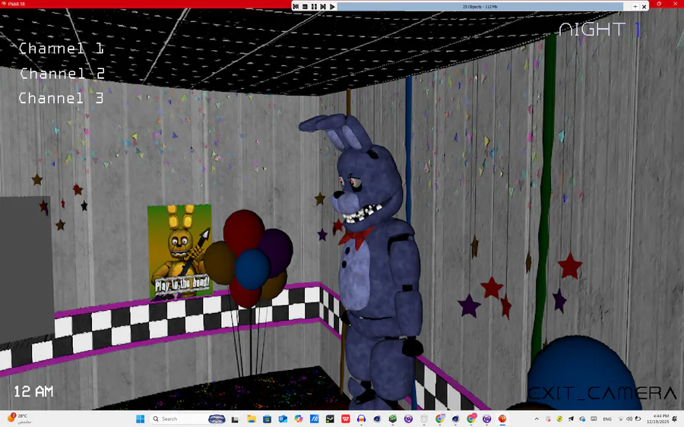The image size is (684, 427).
Task: Expand the debugger with the plus button
Action: coord(635,7)
